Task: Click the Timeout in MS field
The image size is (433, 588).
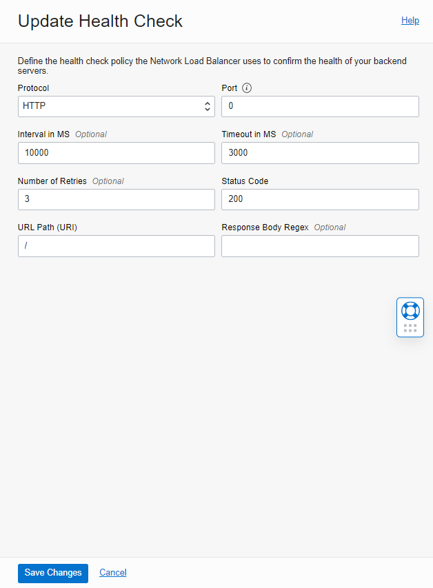Action: click(x=320, y=153)
